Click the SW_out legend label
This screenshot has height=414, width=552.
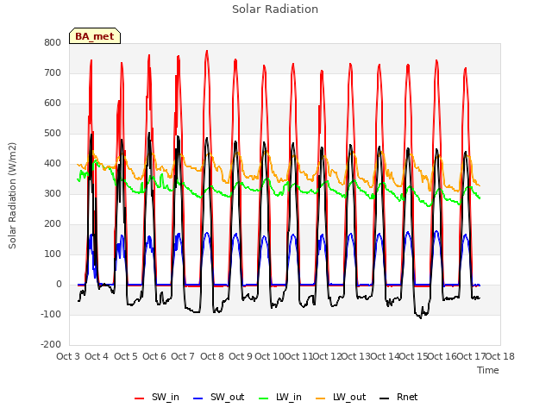point(227,397)
